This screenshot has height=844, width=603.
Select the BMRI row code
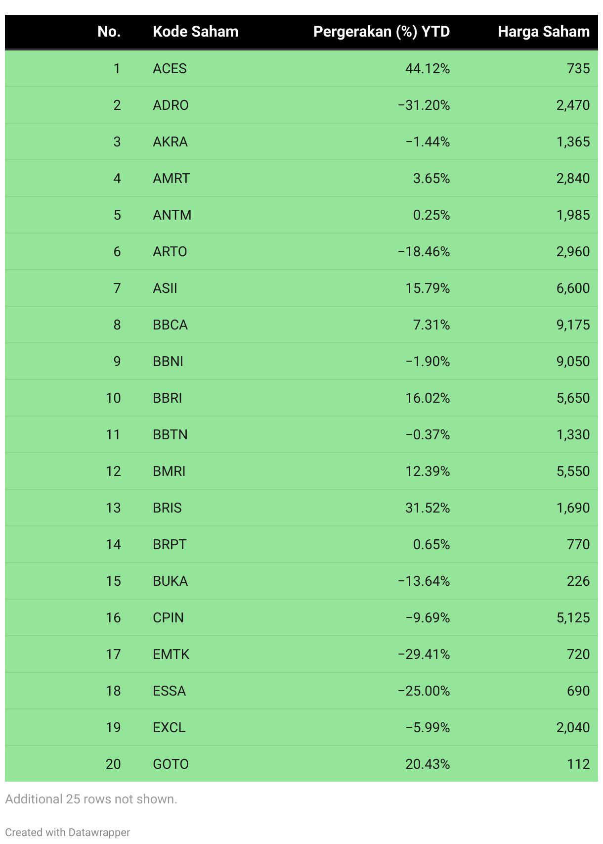click(x=169, y=471)
